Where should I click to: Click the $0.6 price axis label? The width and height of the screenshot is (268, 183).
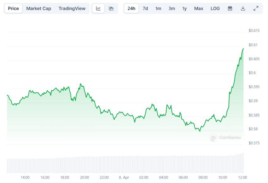252,73
